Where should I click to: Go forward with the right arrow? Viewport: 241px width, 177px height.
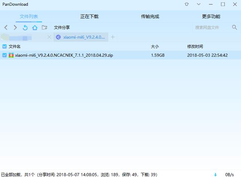pyautogui.click(x=15, y=27)
